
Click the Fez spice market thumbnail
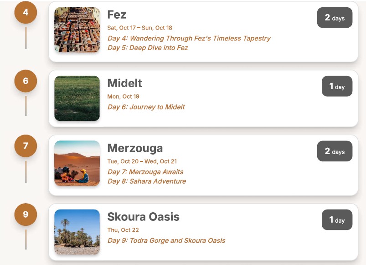click(77, 30)
